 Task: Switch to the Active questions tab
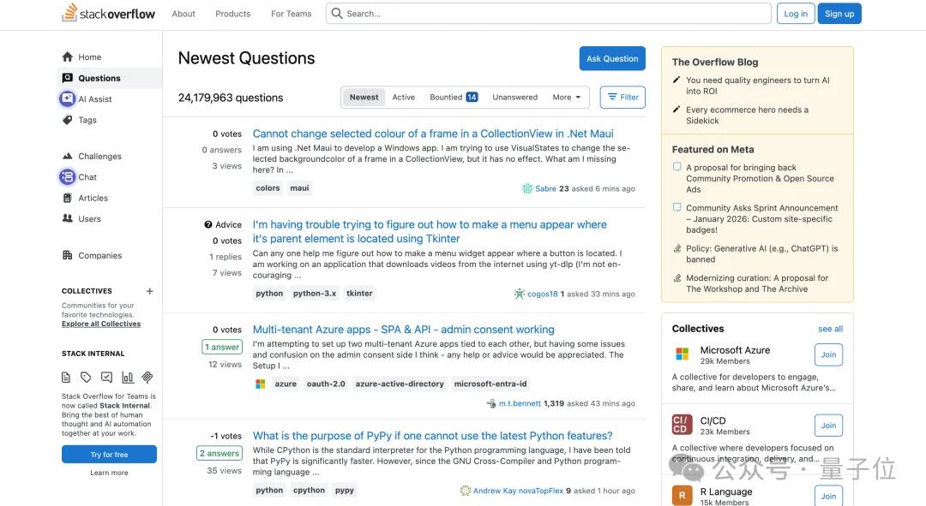coord(404,98)
